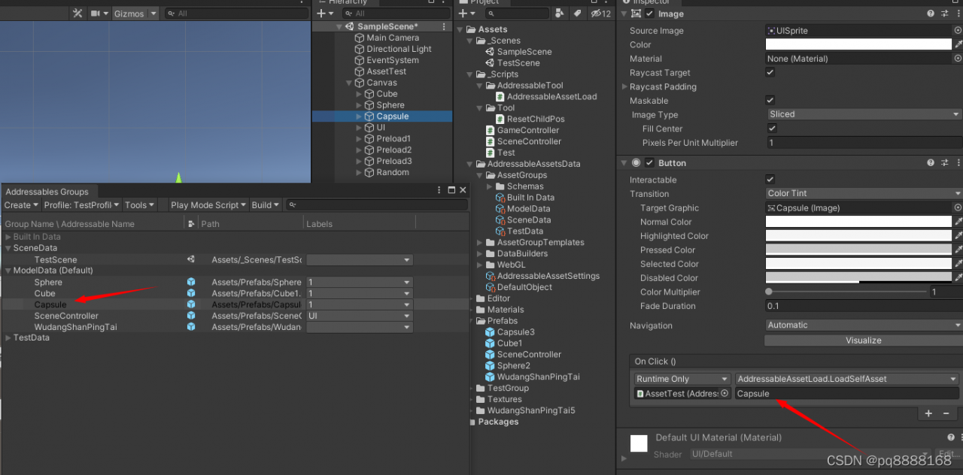The width and height of the screenshot is (963, 475).
Task: Select SceneController row in Addressables
Action: [x=235, y=316]
